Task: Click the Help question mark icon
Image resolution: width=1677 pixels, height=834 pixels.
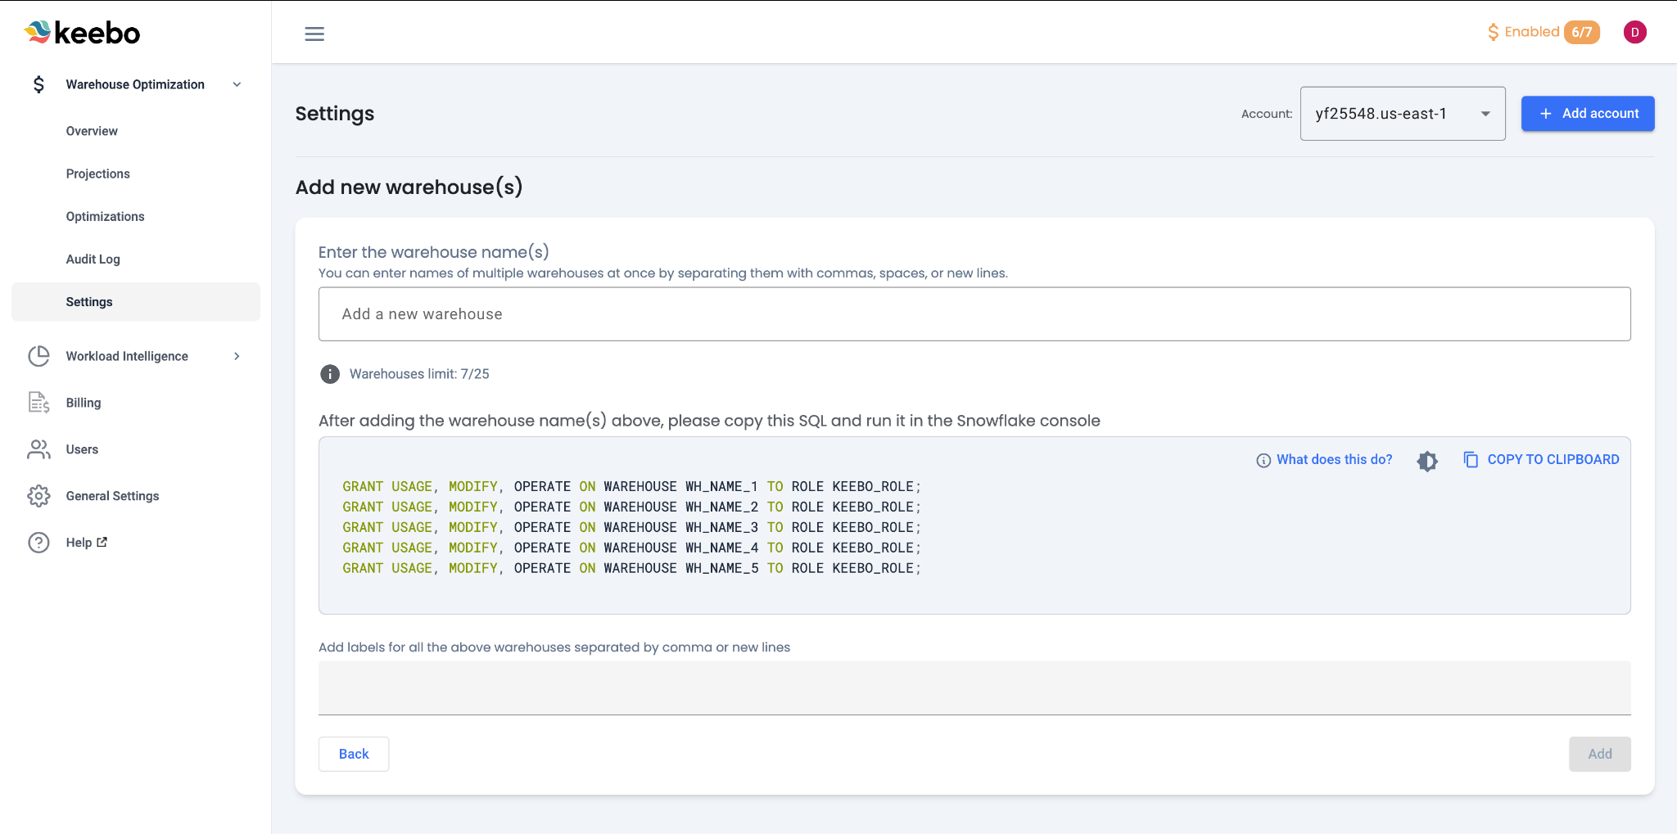Action: 38,543
